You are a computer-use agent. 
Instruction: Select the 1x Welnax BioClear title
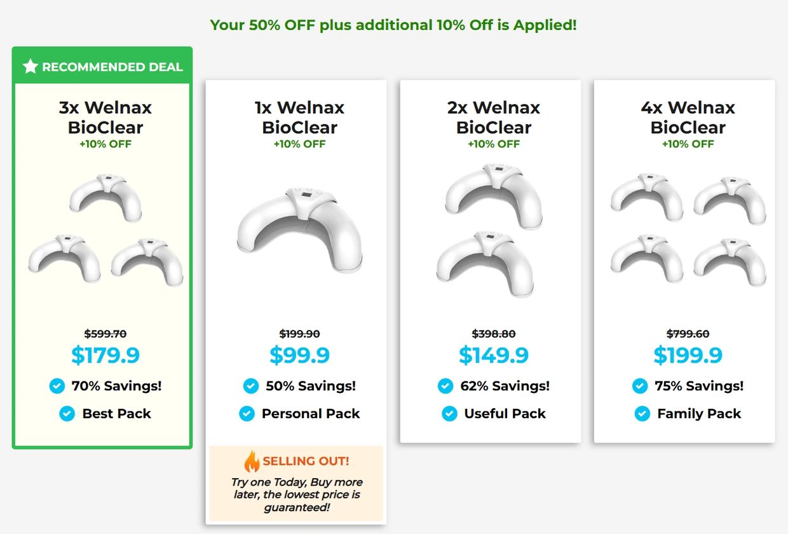299,118
